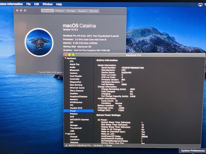The width and height of the screenshot is (206, 154).
Task: Click the "2.3 GHz Dual-Core Intel Core i5" text
Action: (91, 40)
